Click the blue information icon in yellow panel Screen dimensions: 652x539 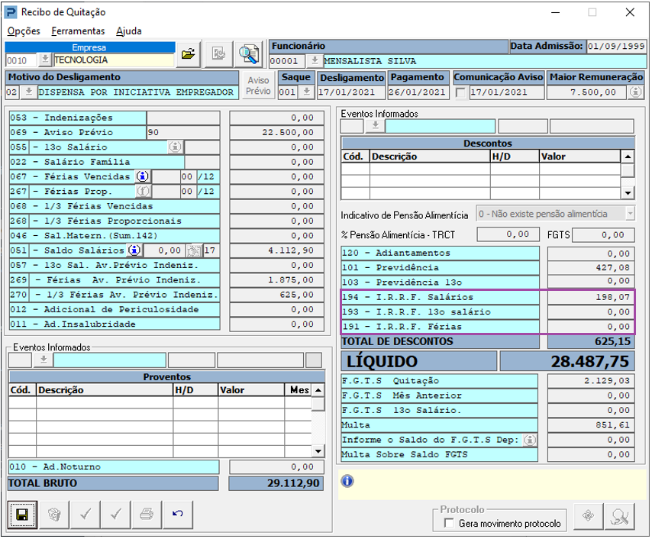click(347, 481)
